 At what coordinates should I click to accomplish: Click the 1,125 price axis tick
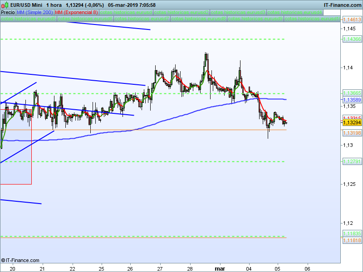coord(349,184)
